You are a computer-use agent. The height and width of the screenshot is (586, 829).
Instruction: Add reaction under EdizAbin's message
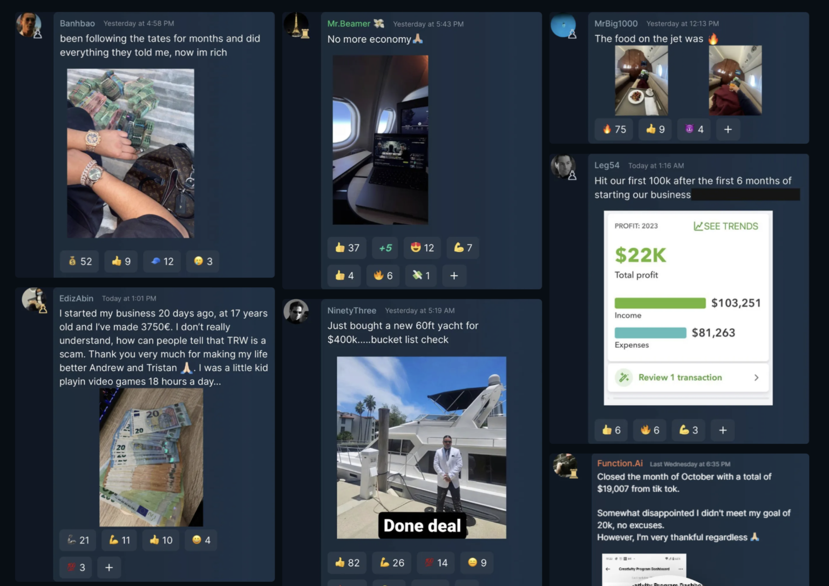point(109,568)
